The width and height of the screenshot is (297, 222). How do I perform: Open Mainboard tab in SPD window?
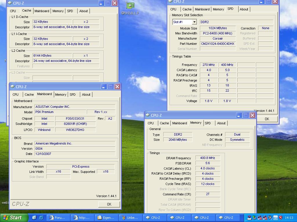coord(202,9)
